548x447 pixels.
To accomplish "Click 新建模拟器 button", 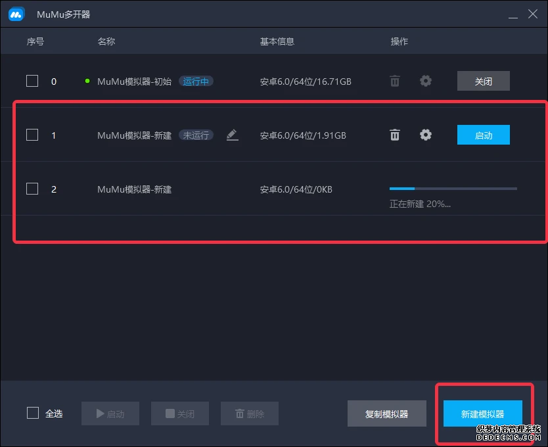I will (483, 413).
